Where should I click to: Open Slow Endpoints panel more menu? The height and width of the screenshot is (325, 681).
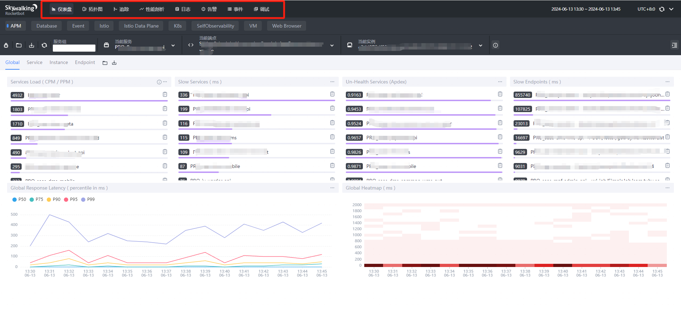(668, 82)
